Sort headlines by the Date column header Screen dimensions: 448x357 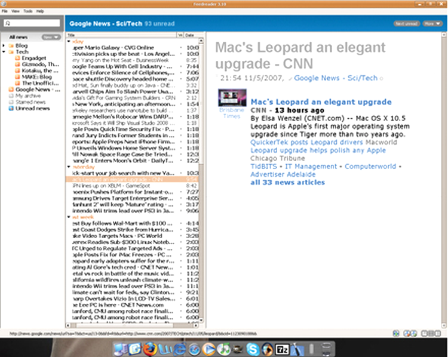191,35
